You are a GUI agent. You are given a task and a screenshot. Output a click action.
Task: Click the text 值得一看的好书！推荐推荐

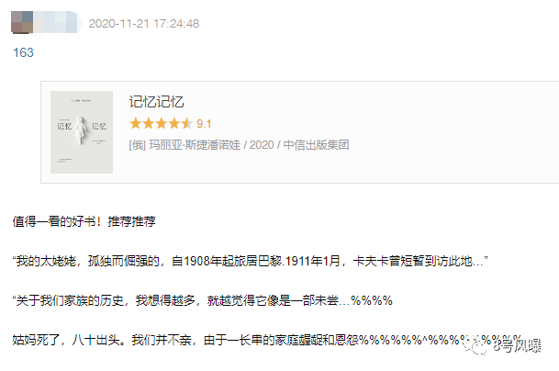pyautogui.click(x=84, y=221)
